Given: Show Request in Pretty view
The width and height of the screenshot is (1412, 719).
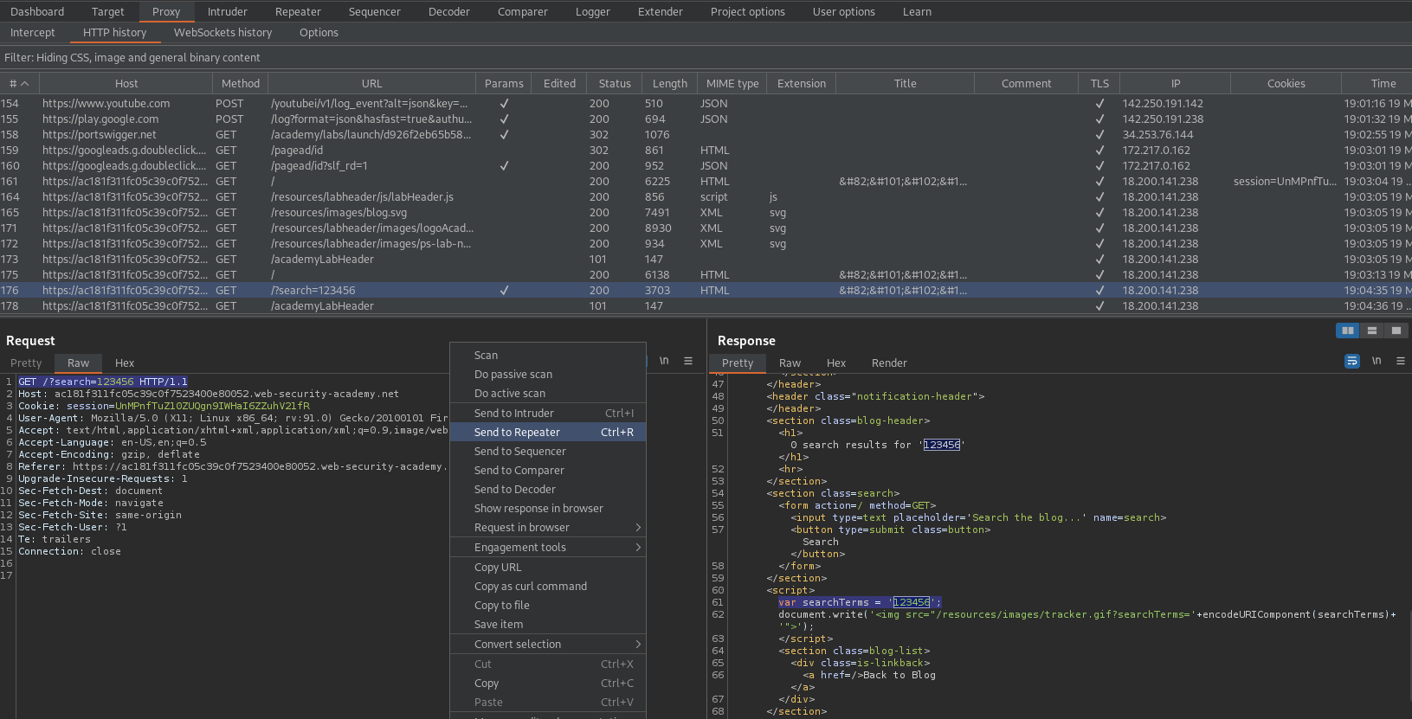Looking at the screenshot, I should click(26, 363).
